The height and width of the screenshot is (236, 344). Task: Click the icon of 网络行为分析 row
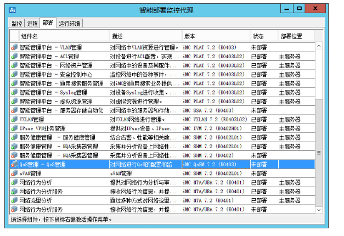(14, 182)
